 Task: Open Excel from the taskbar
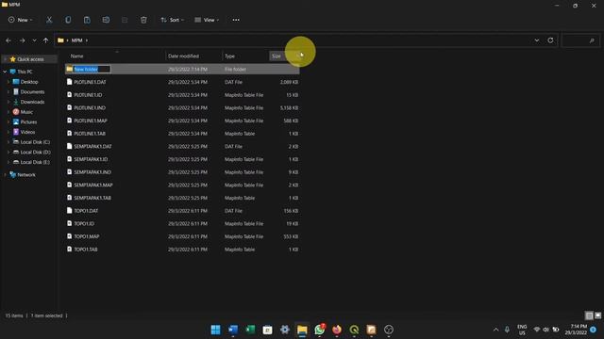coord(250,330)
